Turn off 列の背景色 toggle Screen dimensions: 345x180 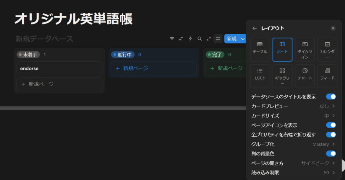click(x=331, y=153)
